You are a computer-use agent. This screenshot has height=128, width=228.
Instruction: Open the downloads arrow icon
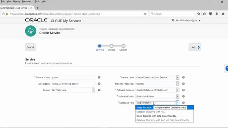pos(217,14)
